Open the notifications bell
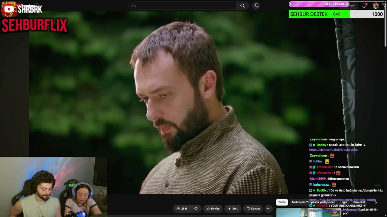Screen dimensions: 387x217 364,5
